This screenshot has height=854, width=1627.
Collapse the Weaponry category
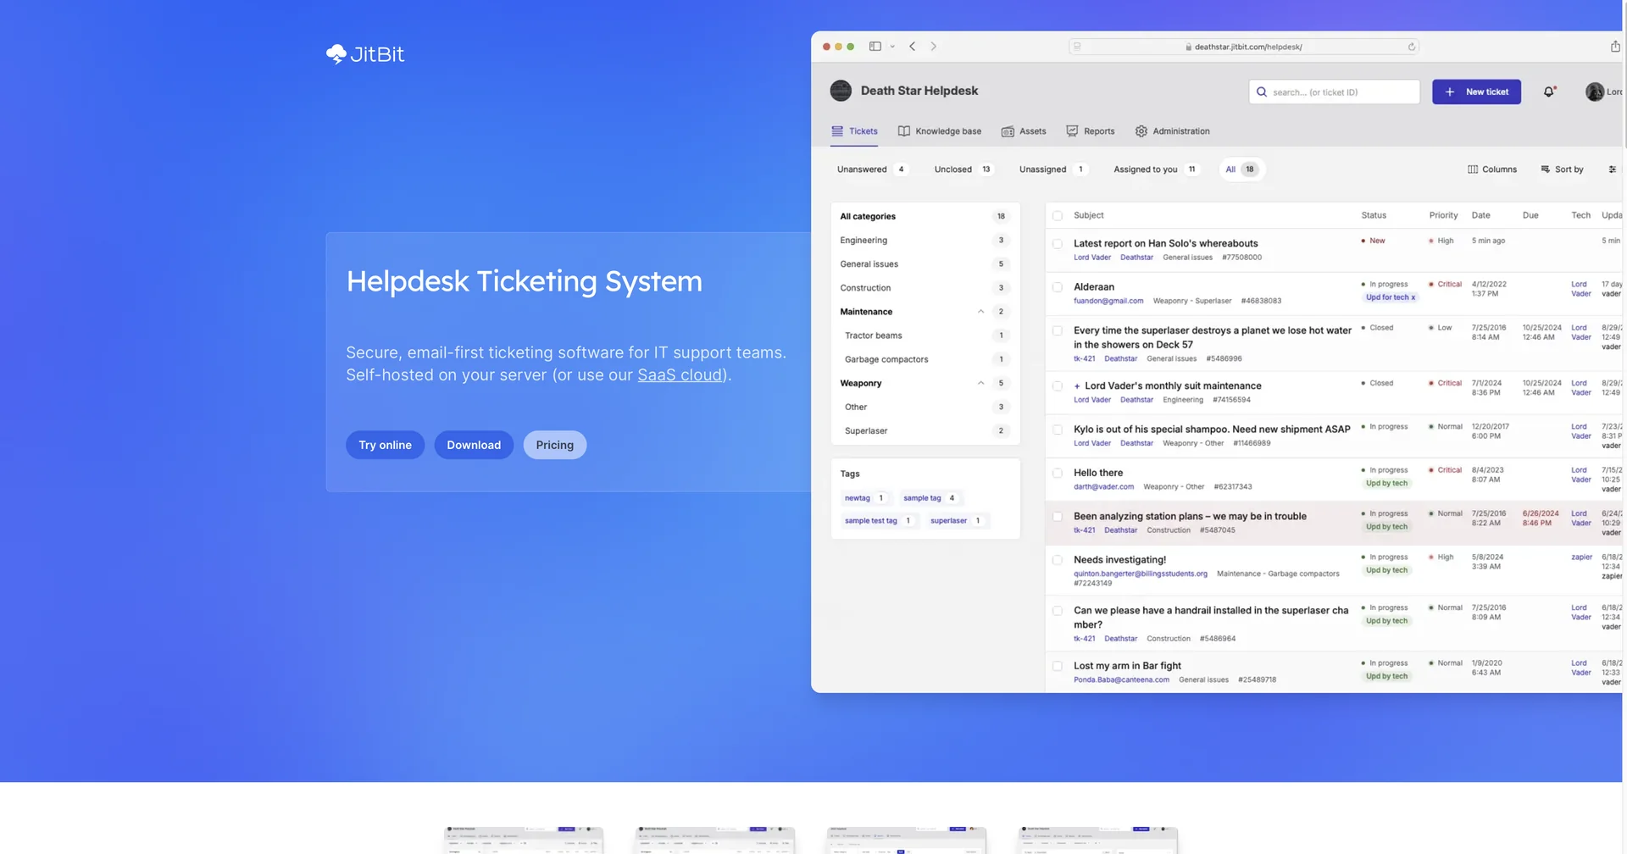click(980, 383)
